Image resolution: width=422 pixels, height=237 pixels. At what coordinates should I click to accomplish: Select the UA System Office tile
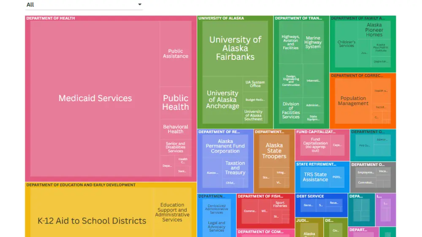[255, 84]
